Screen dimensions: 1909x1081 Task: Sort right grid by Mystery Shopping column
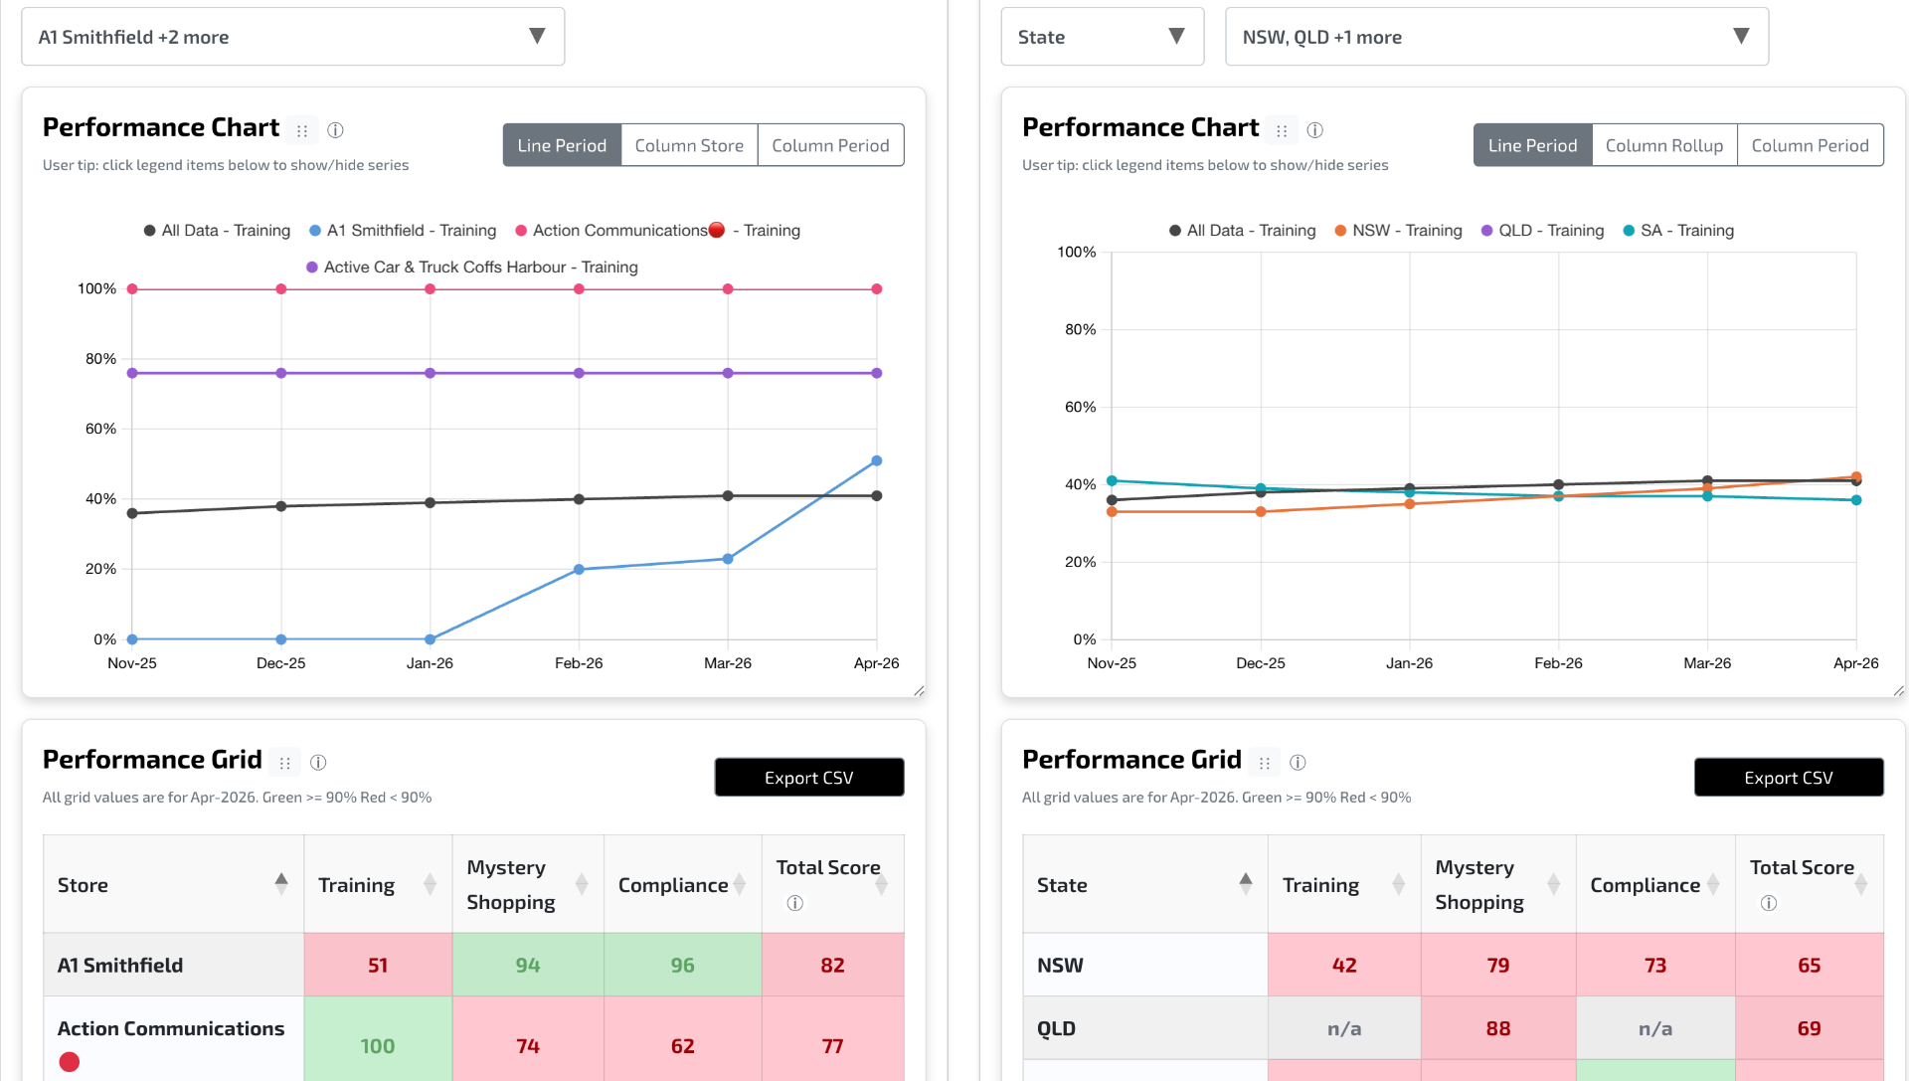(1553, 884)
